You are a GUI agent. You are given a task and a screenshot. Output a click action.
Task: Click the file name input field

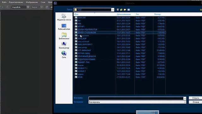[136, 98]
